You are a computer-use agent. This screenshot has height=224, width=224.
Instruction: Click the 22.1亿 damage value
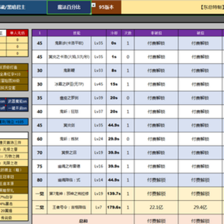[156, 207]
